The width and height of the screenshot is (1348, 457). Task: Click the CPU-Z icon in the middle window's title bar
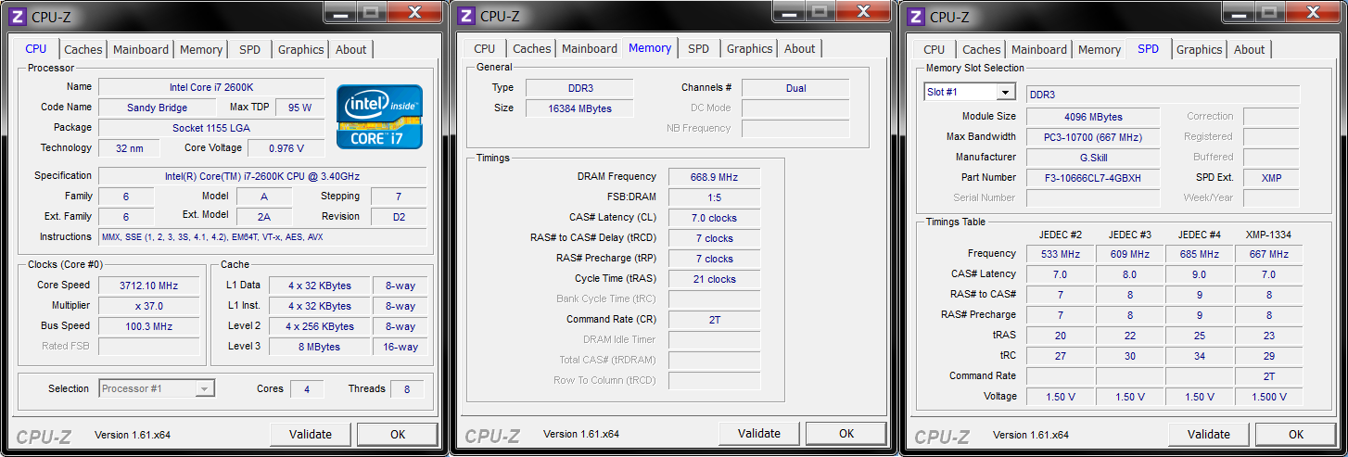[x=466, y=16]
